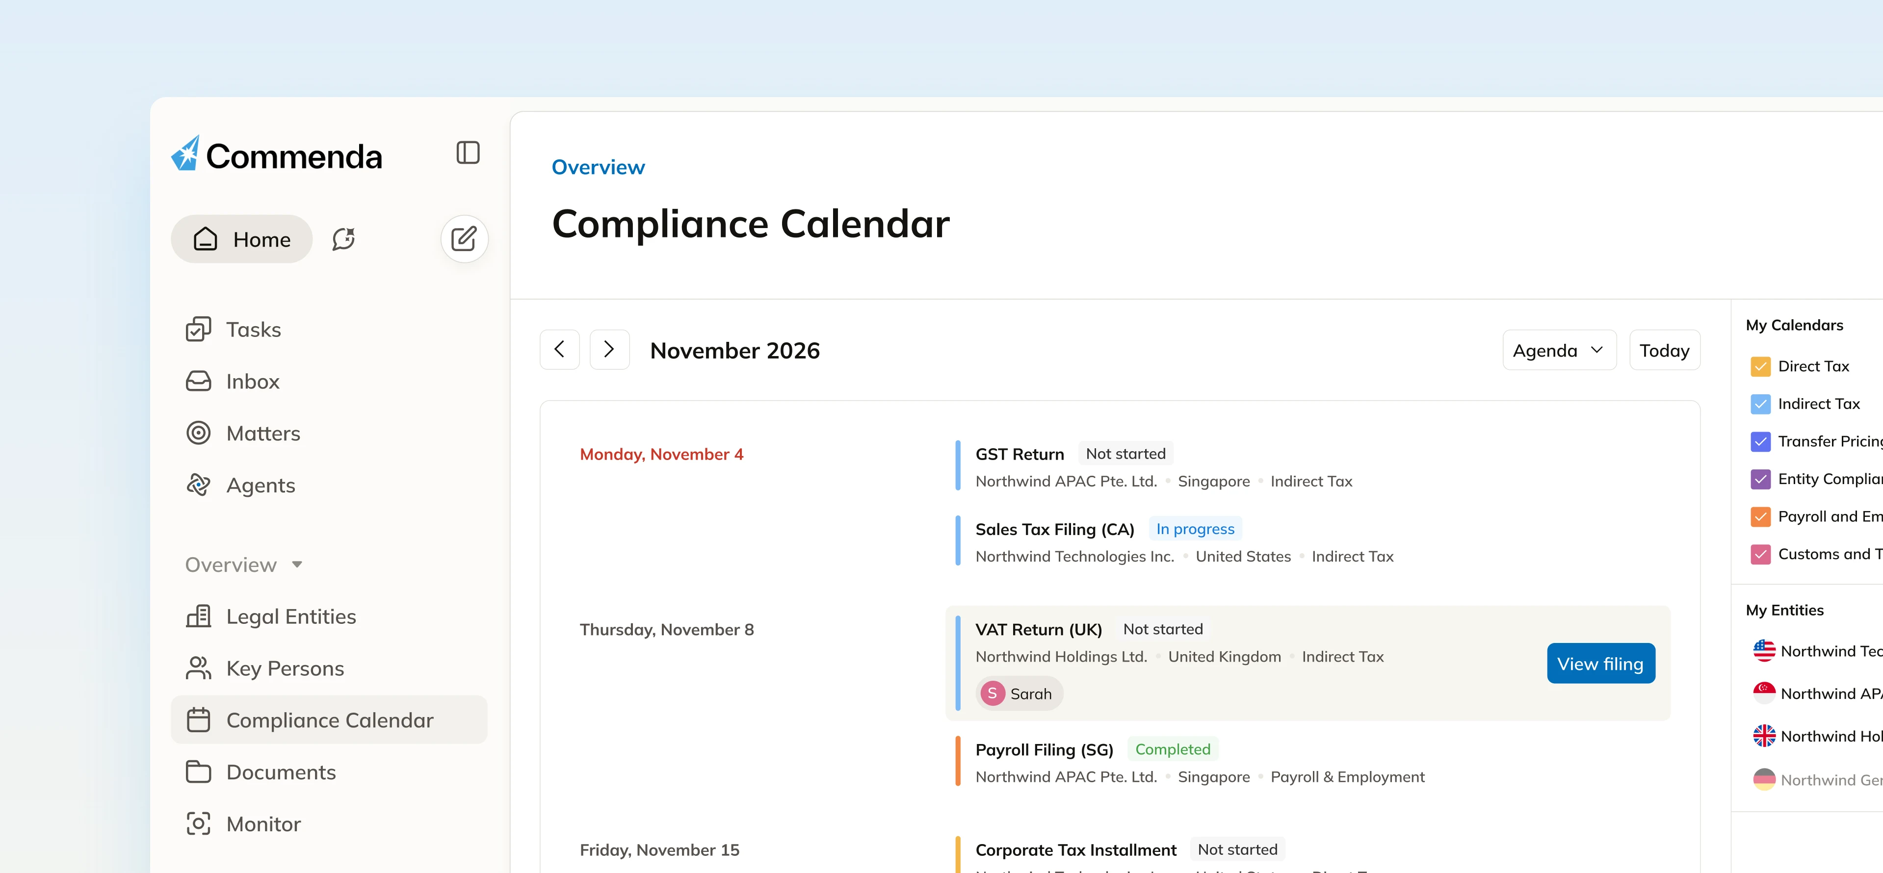The image size is (1883, 873).
Task: Open the VAT Return (UK) entry
Action: point(1039,629)
